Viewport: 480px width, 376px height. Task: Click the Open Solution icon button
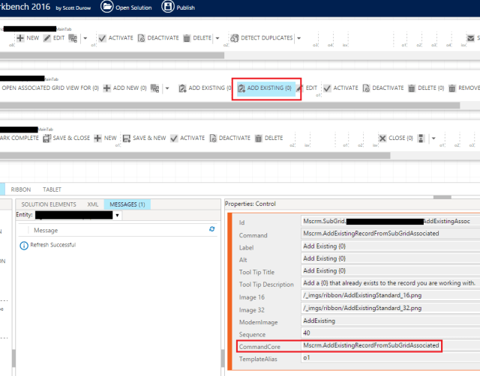127,7
